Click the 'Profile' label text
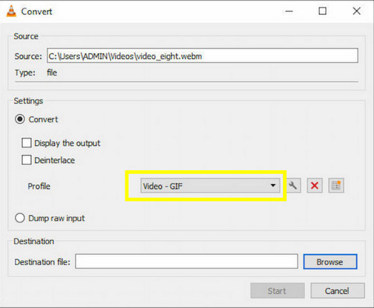The width and height of the screenshot is (374, 308). tap(39, 186)
